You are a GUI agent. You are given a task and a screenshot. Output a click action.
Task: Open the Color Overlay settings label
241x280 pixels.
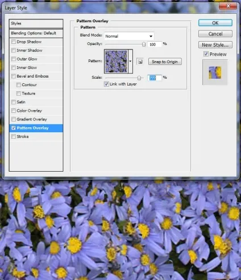(x=29, y=111)
